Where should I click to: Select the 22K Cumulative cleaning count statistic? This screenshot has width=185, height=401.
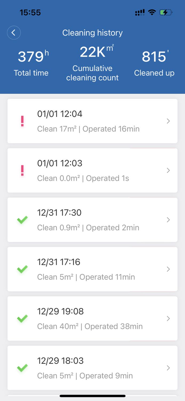click(x=92, y=63)
